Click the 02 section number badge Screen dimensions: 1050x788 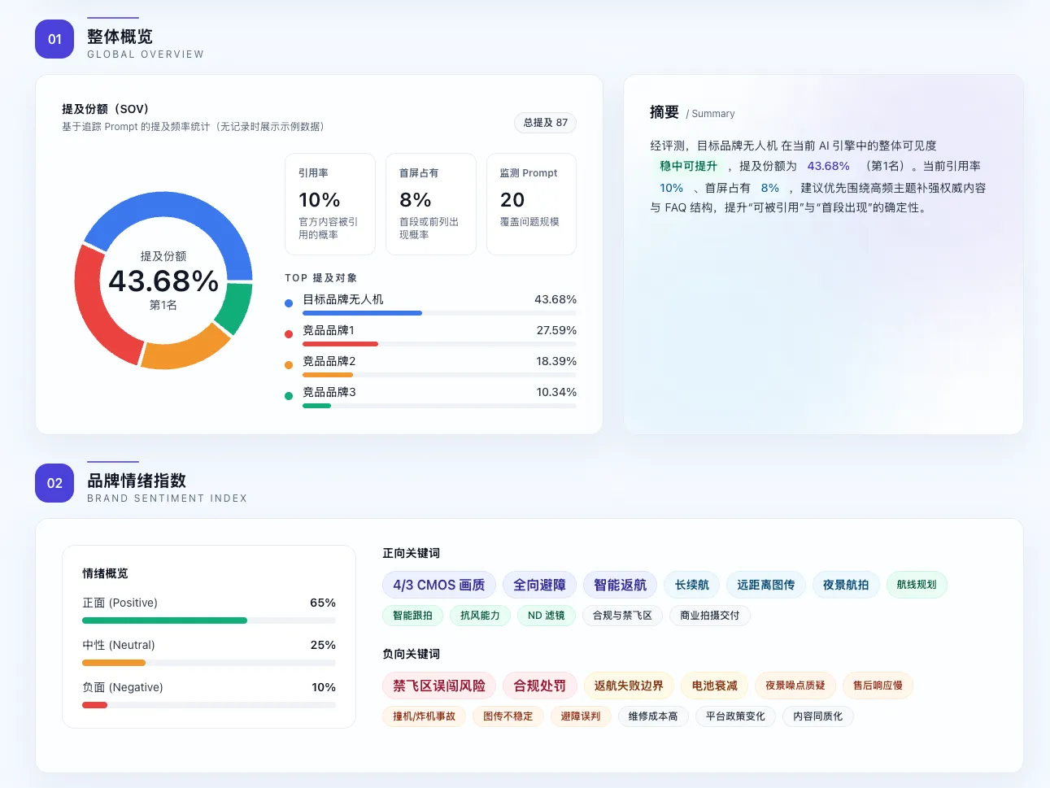coord(54,483)
